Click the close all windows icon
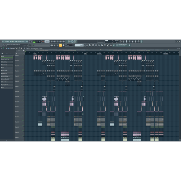Screen dimensions: 181x181 pos(111,45)
